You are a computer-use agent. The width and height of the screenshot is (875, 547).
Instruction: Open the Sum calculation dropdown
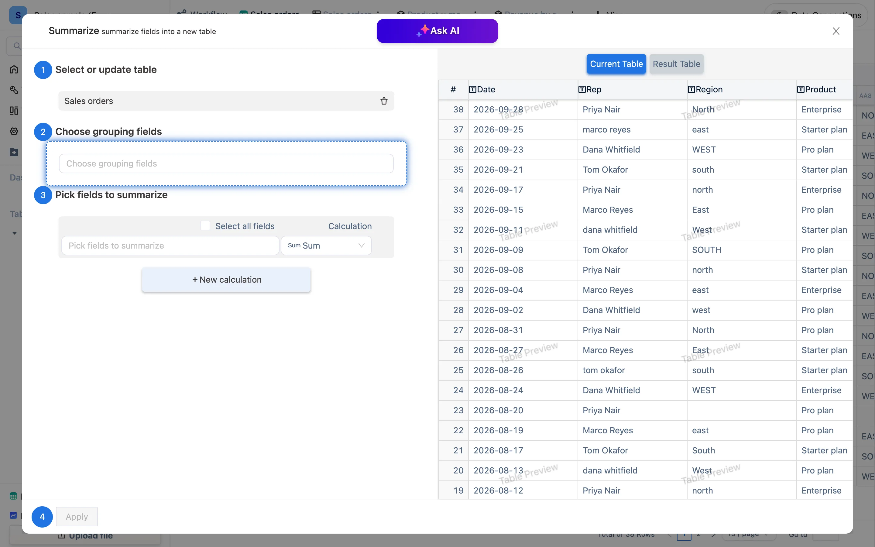326,246
